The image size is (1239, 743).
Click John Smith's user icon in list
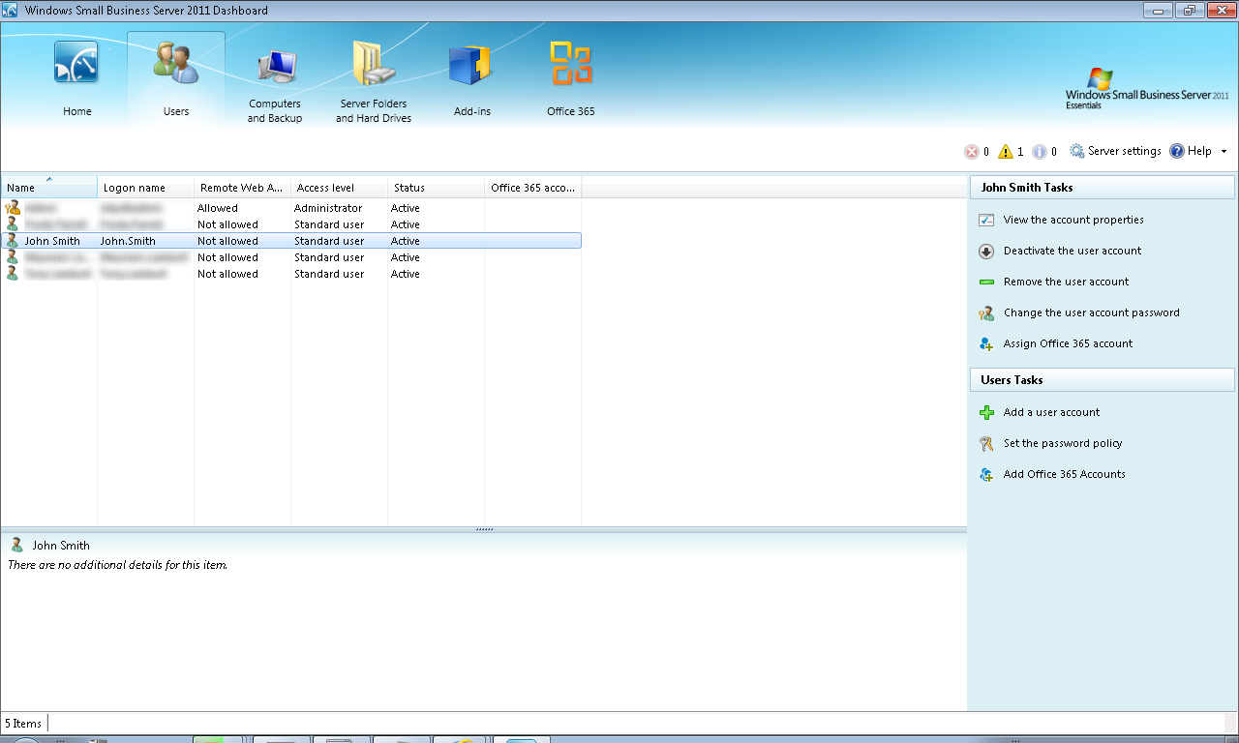tap(13, 241)
